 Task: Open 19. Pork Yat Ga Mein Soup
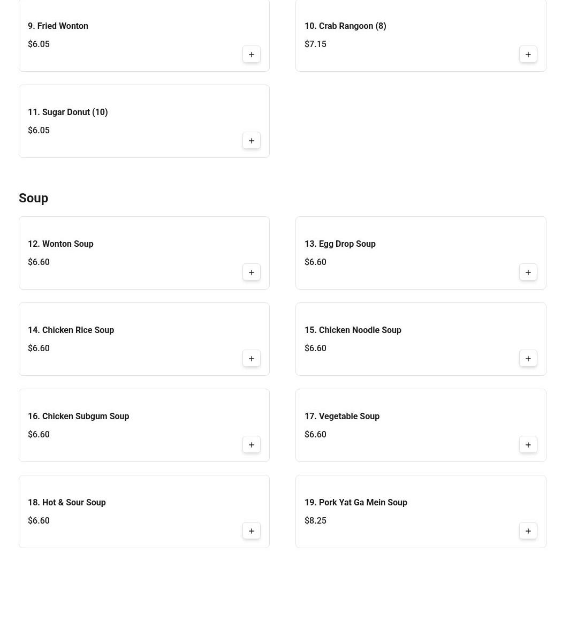(x=355, y=503)
